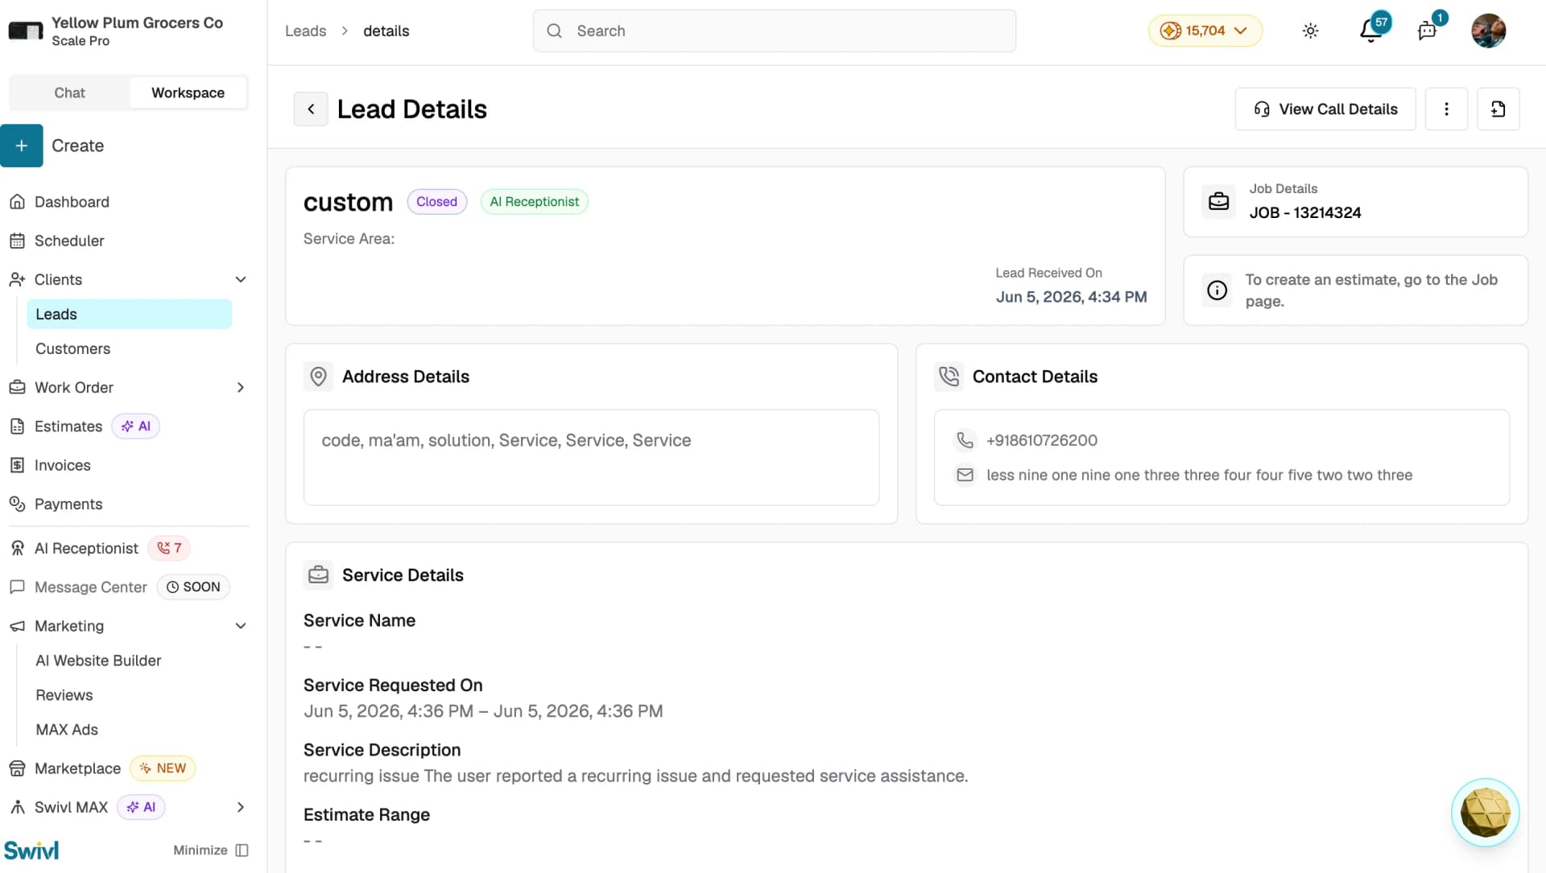Open chat messages icon with 1 badge
The width and height of the screenshot is (1546, 873).
[1427, 31]
